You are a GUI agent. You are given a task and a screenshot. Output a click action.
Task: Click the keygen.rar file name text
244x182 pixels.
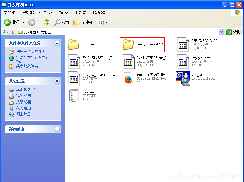coord(201,58)
